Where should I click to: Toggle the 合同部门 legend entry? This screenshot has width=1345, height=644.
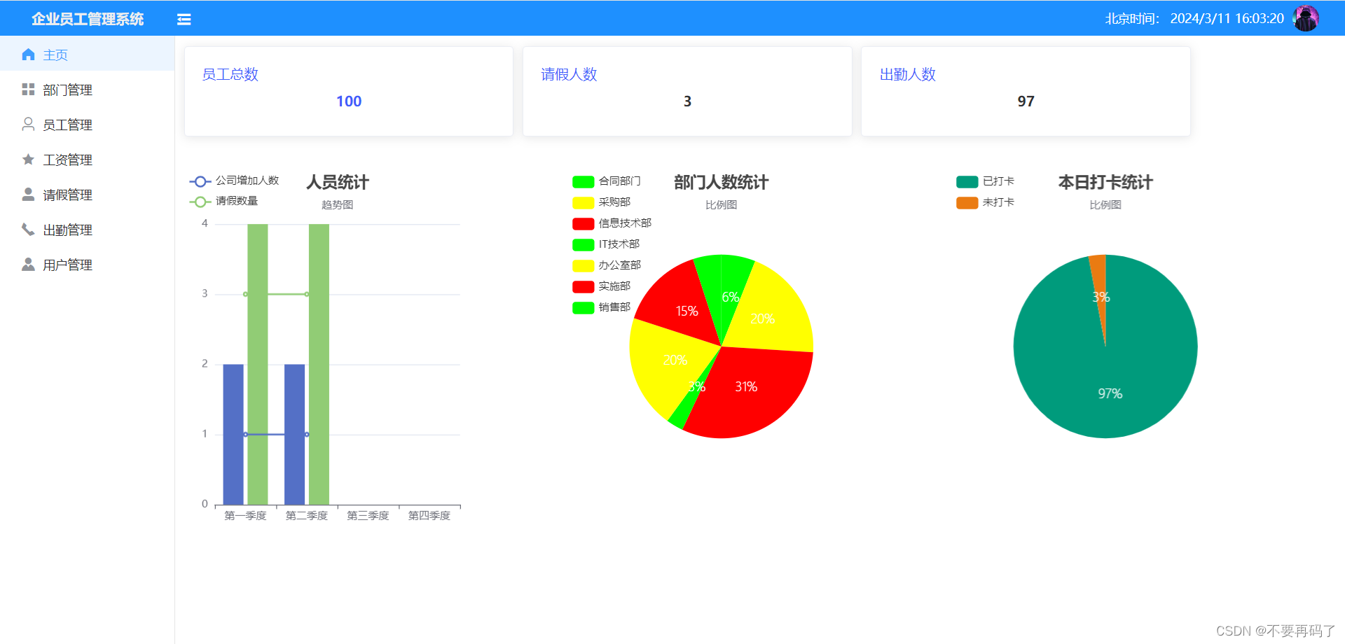[x=582, y=181]
